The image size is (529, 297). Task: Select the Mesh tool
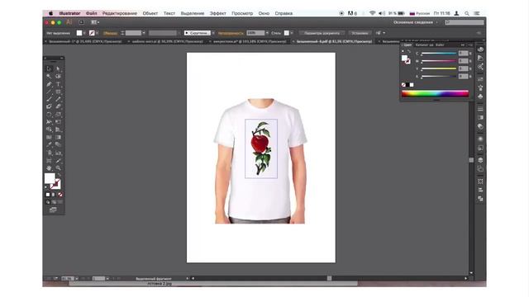(x=49, y=137)
